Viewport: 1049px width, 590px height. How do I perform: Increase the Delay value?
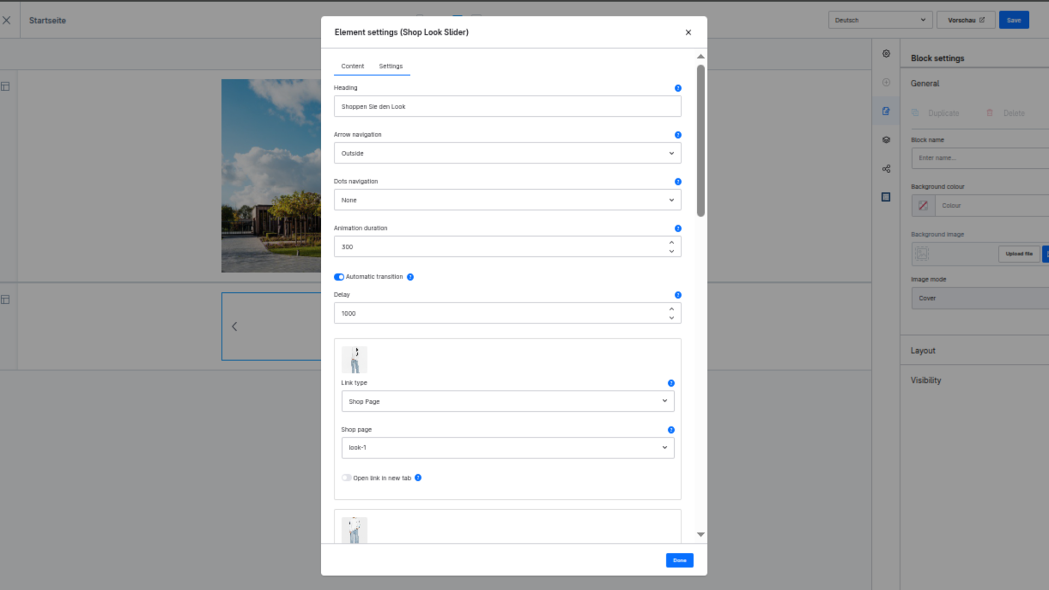tap(671, 309)
